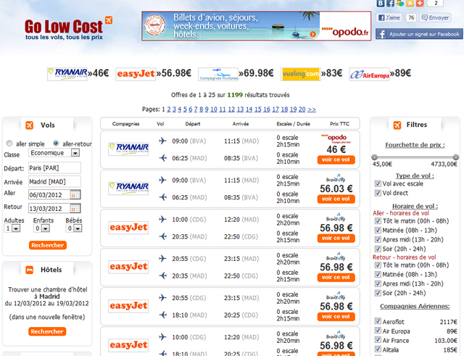Open the Enfants count dropdown

[41, 228]
